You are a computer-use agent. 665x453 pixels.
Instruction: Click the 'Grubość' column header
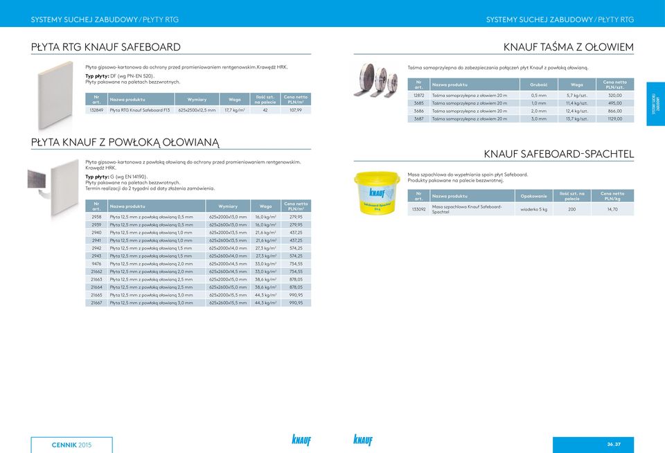[539, 85]
